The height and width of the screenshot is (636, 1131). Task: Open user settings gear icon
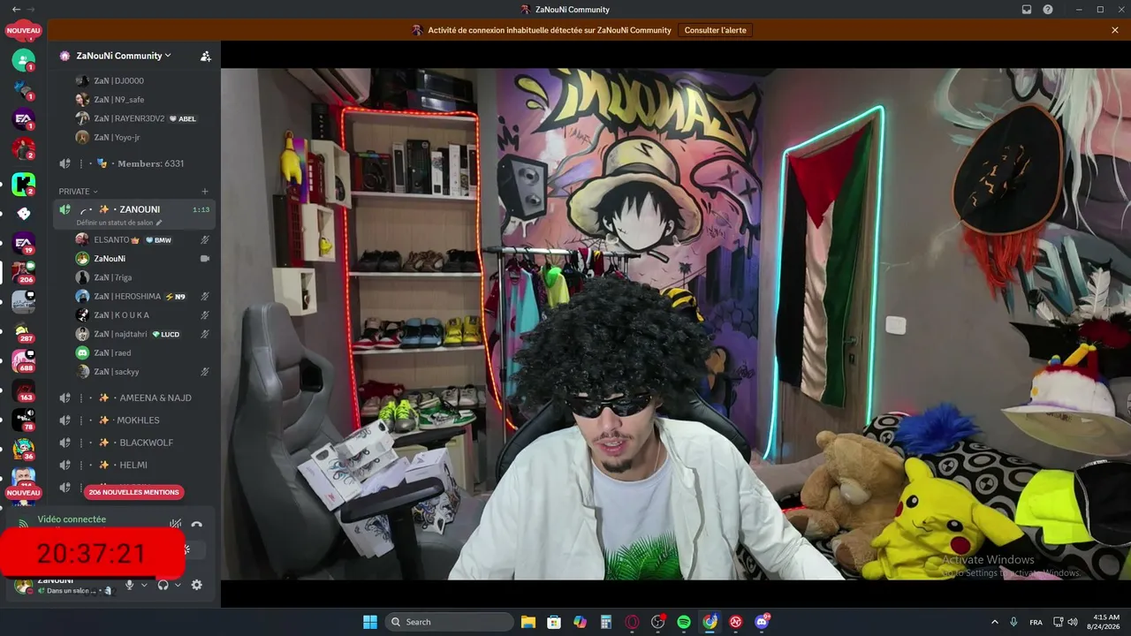click(x=196, y=585)
